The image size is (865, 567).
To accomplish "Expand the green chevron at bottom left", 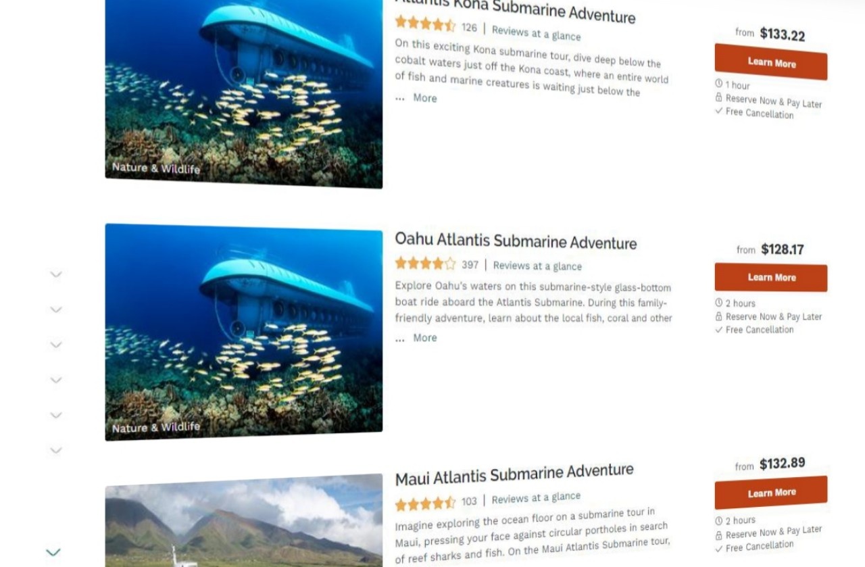I will coord(53,552).
